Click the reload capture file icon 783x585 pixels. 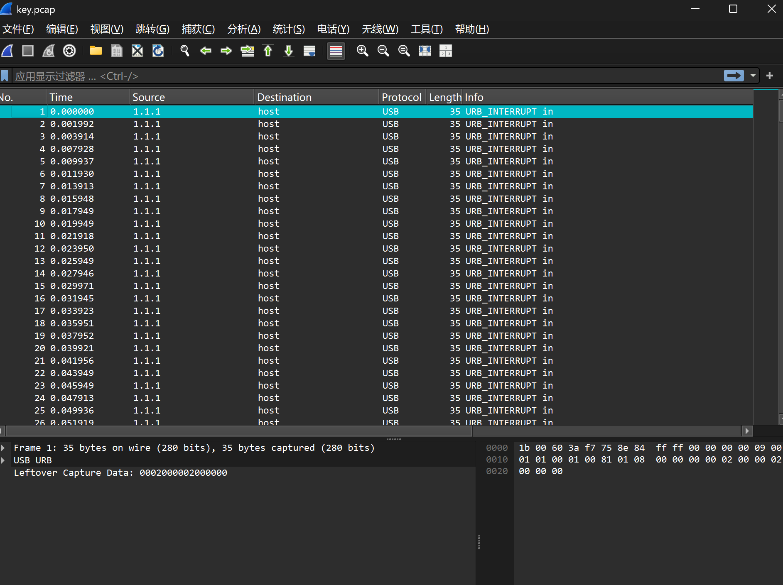[x=158, y=51]
